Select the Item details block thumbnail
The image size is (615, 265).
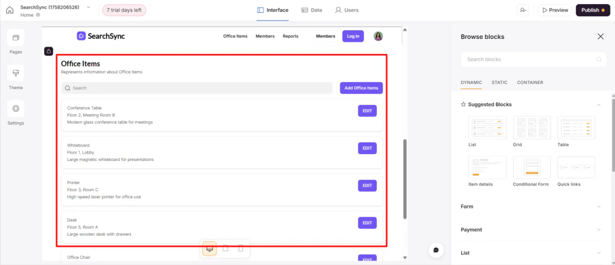487,168
